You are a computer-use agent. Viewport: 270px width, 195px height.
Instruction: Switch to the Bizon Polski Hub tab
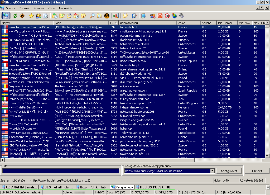92,187
